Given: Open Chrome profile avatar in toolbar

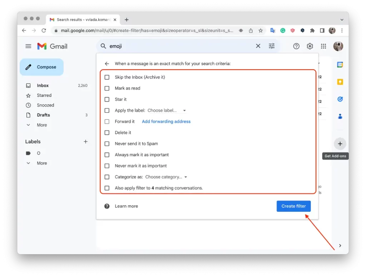Looking at the screenshot, I should pos(332,31).
